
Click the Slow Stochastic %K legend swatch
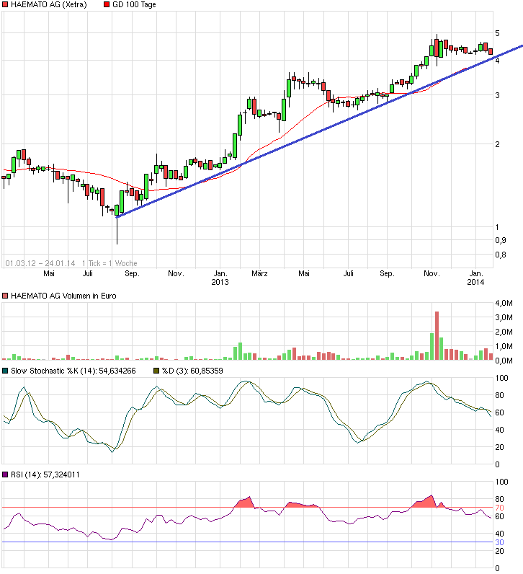tap(6, 371)
